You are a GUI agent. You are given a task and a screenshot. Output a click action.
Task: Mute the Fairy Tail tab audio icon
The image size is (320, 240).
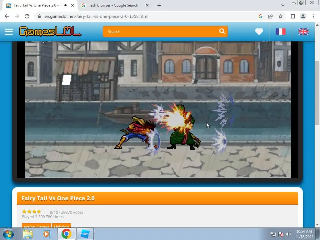(66, 5)
